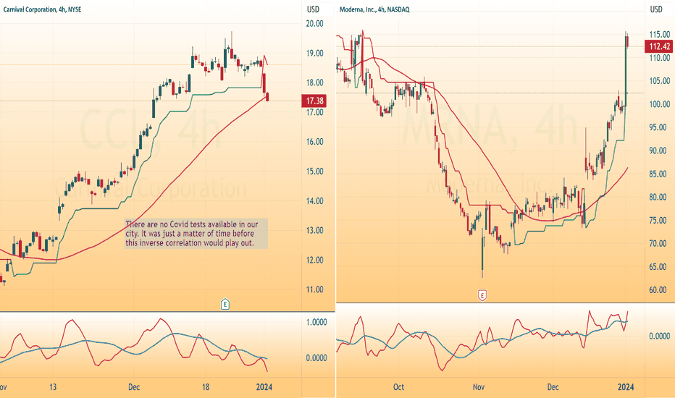Click the CCL price label 17.38
Image resolution: width=675 pixels, height=398 pixels.
click(314, 101)
